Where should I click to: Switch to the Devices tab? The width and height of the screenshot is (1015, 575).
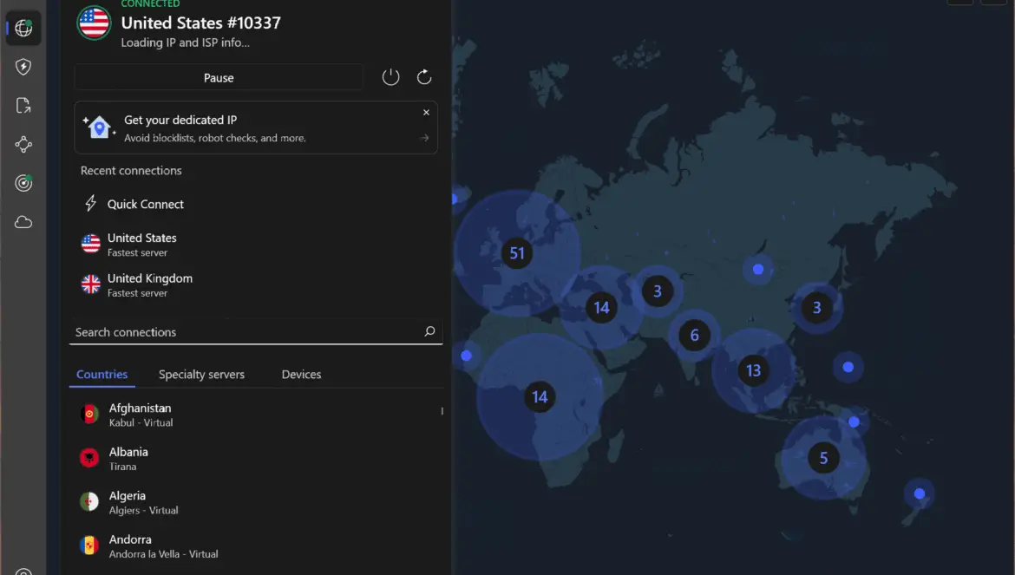pyautogui.click(x=301, y=375)
